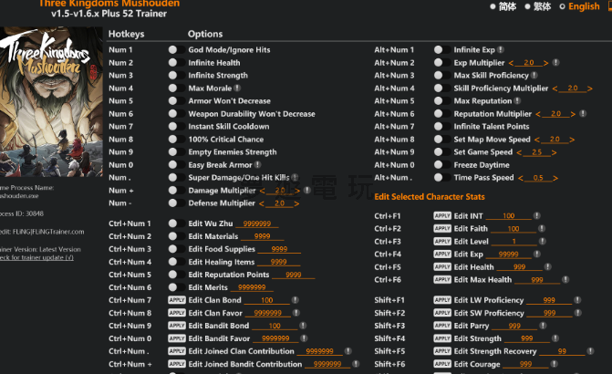Click the APPLY icon for Edit Level

[x=442, y=241]
